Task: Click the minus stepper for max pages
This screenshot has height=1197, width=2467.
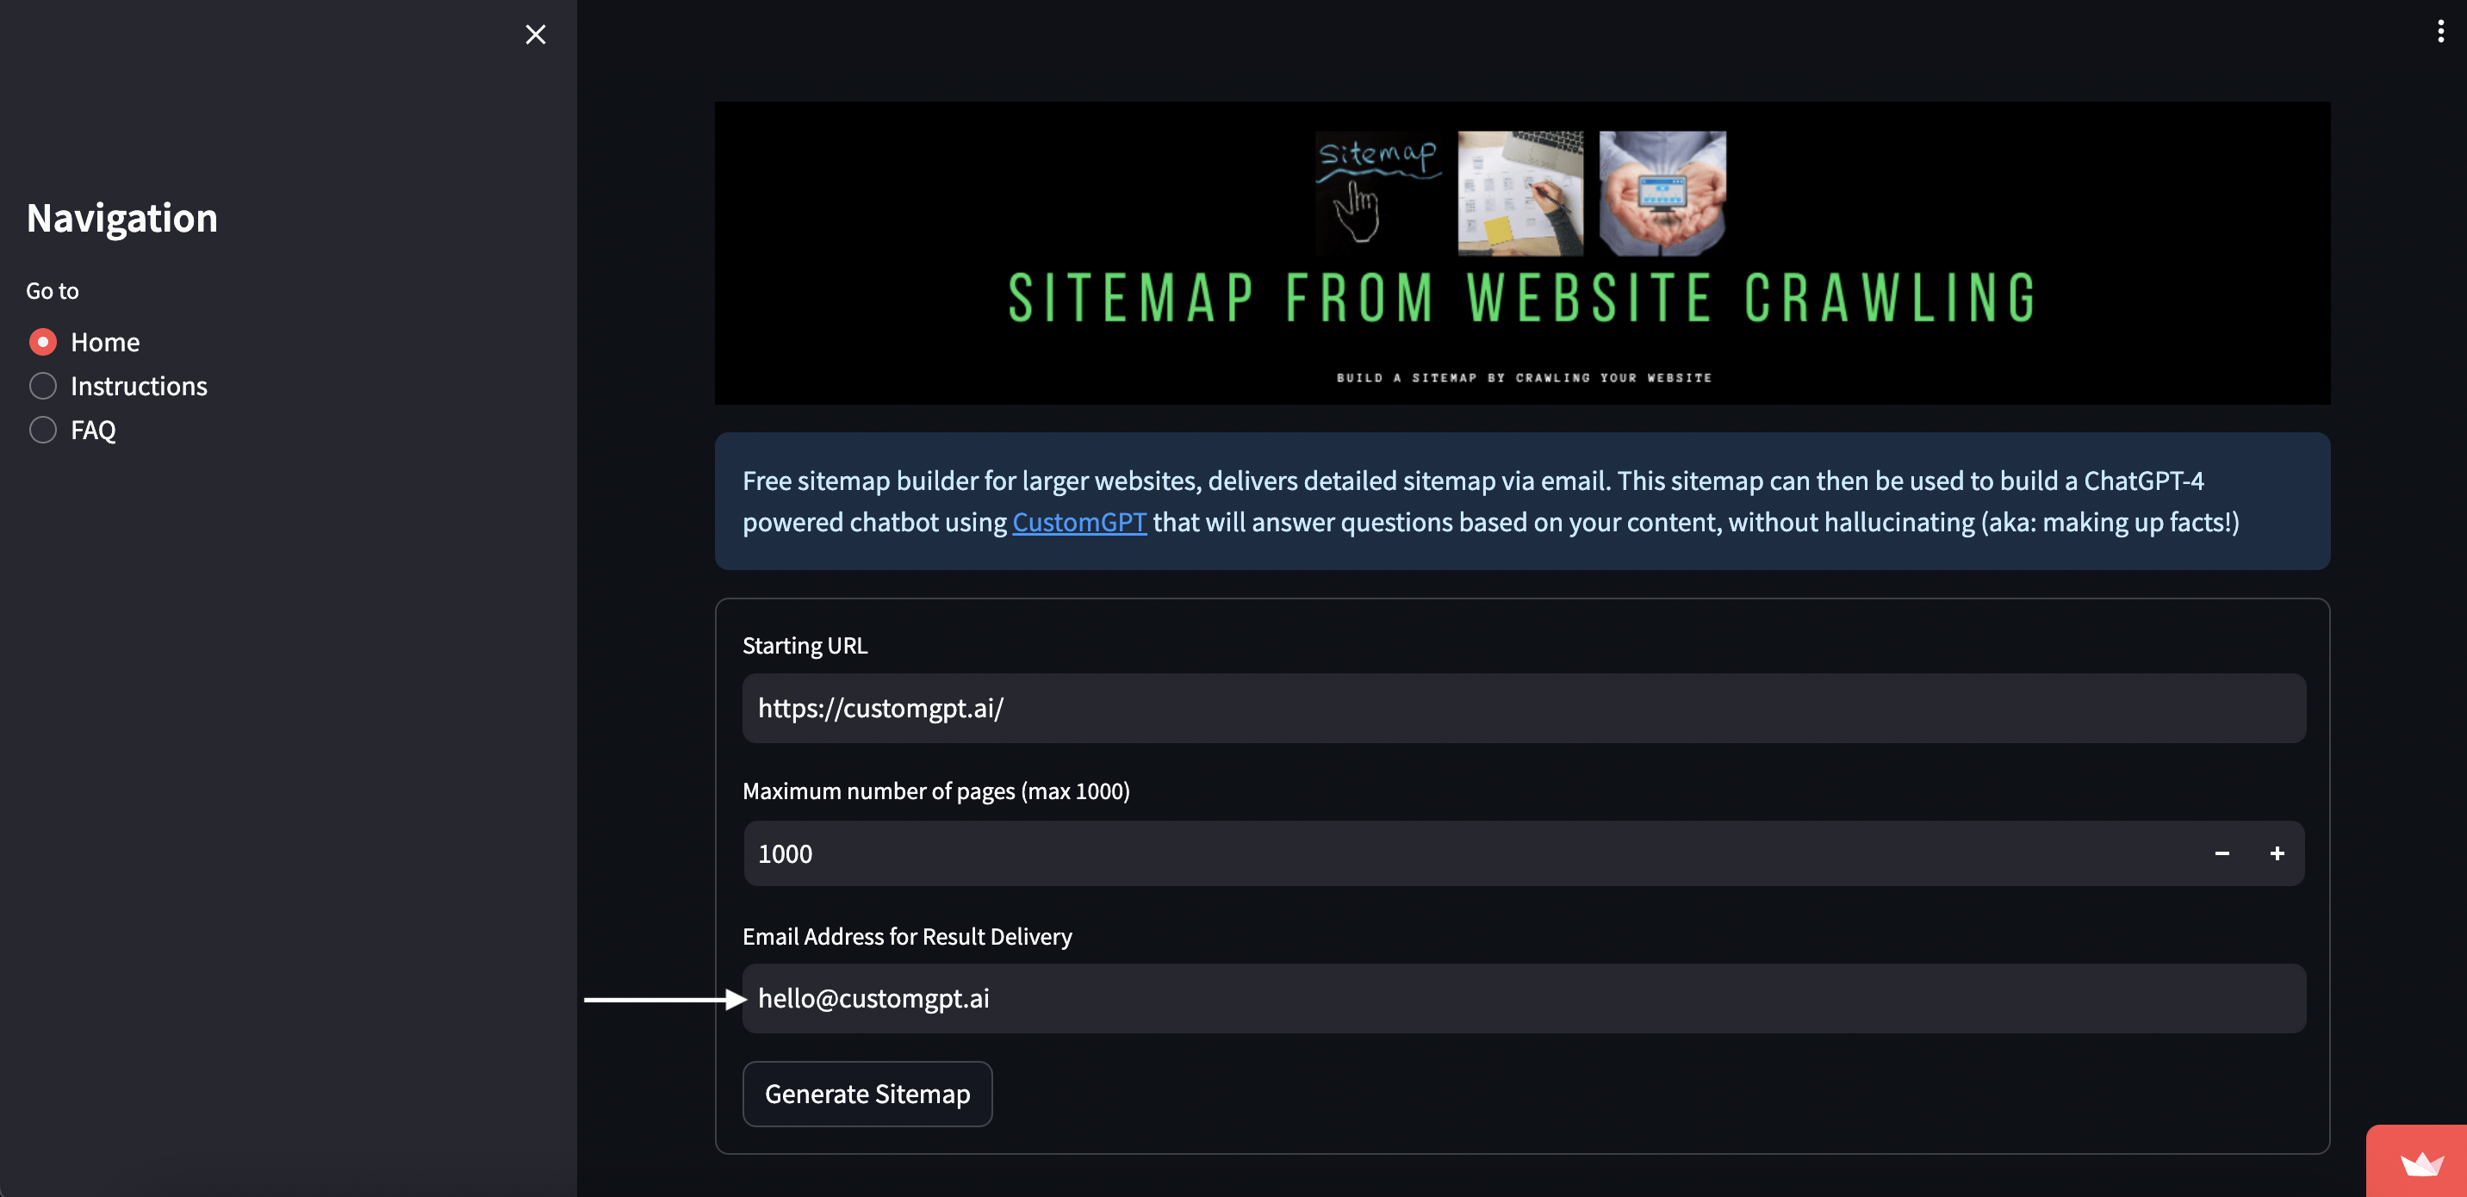Action: [x=2222, y=853]
